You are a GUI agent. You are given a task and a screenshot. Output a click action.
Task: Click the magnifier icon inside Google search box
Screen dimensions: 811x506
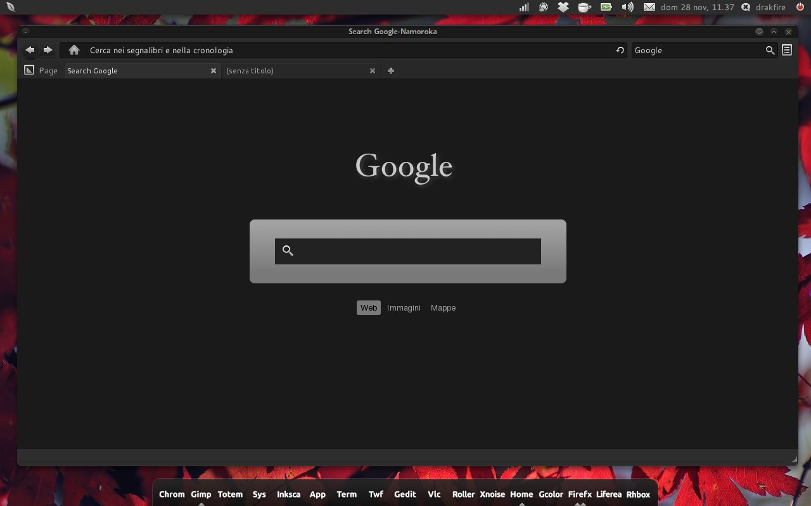(x=288, y=251)
